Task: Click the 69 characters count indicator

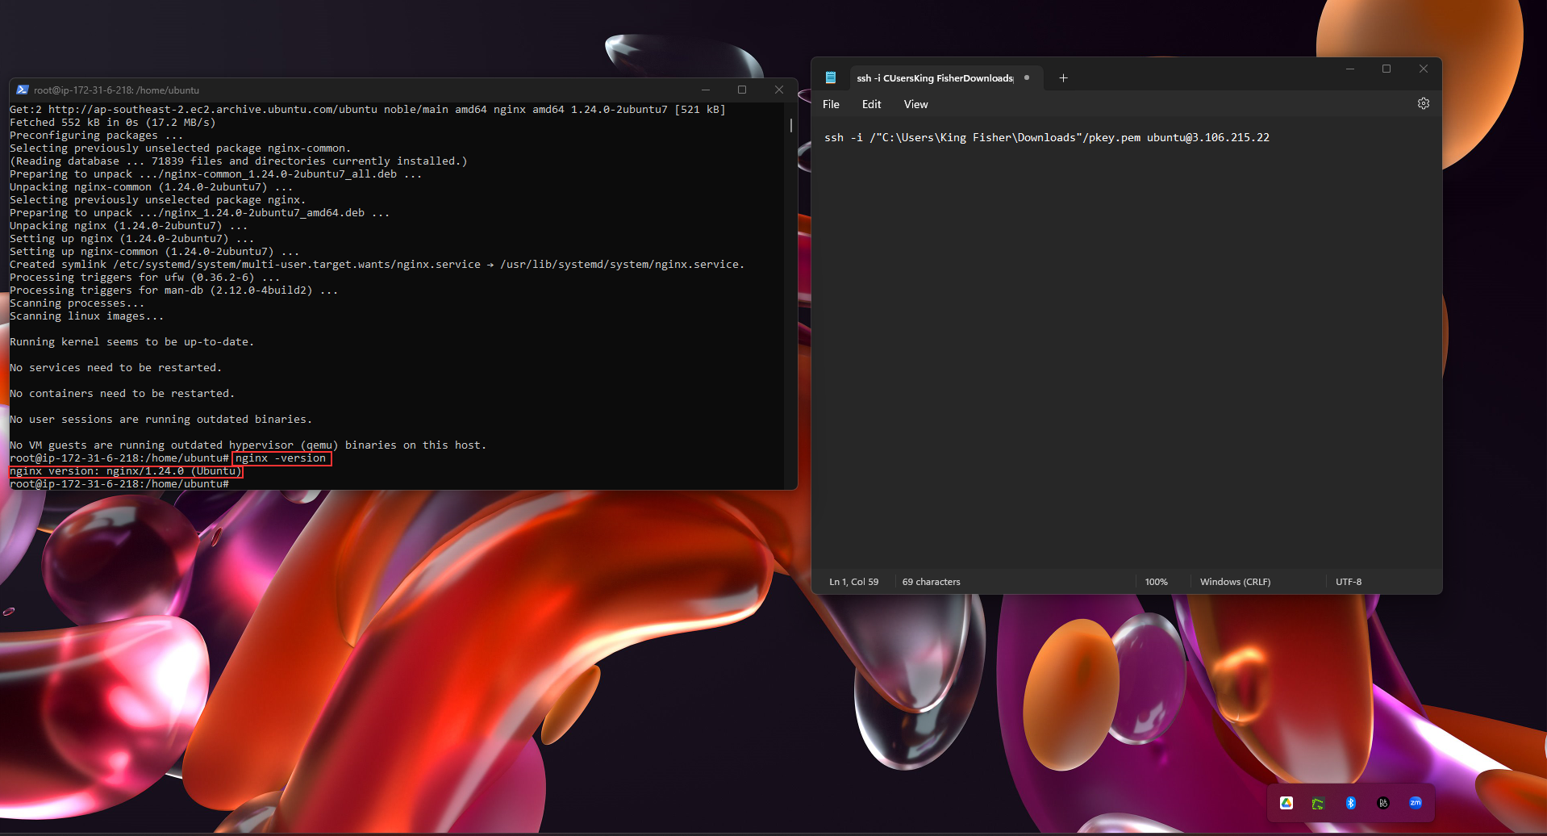Action: click(931, 581)
